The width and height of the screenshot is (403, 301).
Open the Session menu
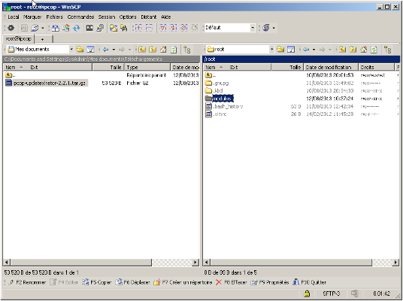tap(107, 17)
